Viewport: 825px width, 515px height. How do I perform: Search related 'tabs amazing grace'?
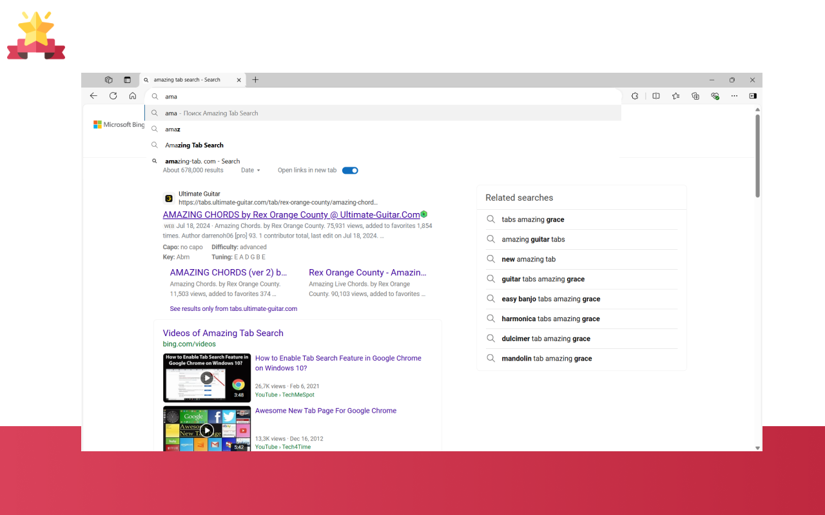tap(581, 220)
